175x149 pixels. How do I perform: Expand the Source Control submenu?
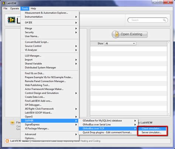point(50,46)
